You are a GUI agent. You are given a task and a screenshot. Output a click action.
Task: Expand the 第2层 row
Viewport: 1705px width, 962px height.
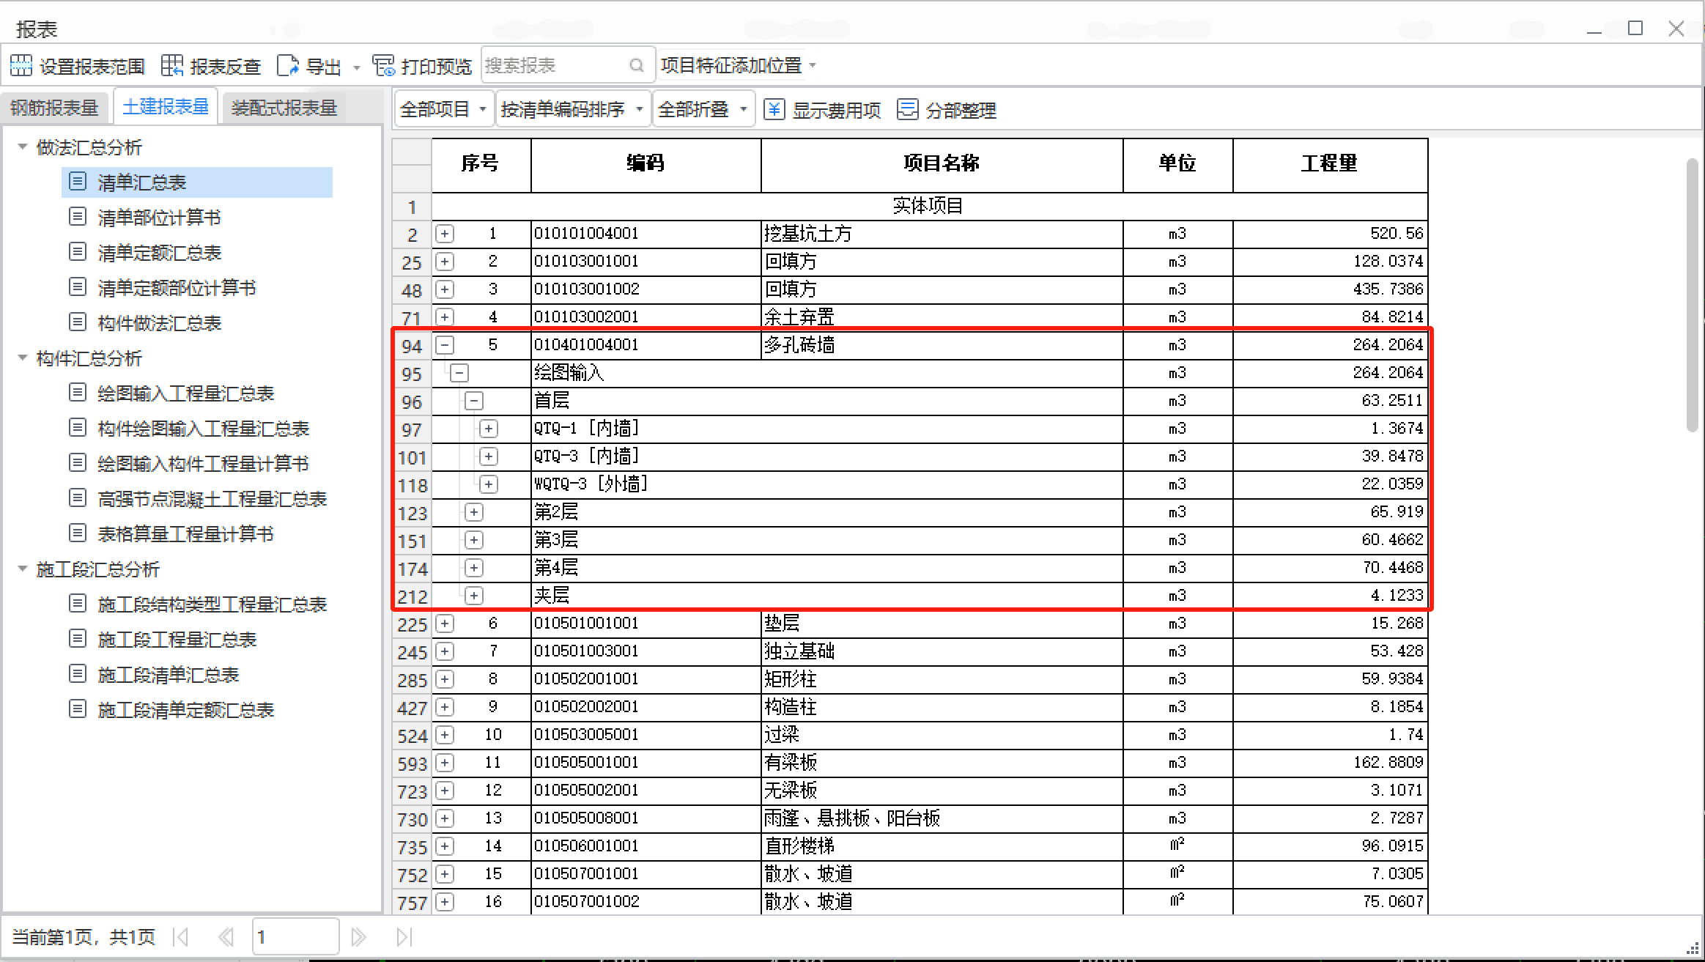coord(474,512)
